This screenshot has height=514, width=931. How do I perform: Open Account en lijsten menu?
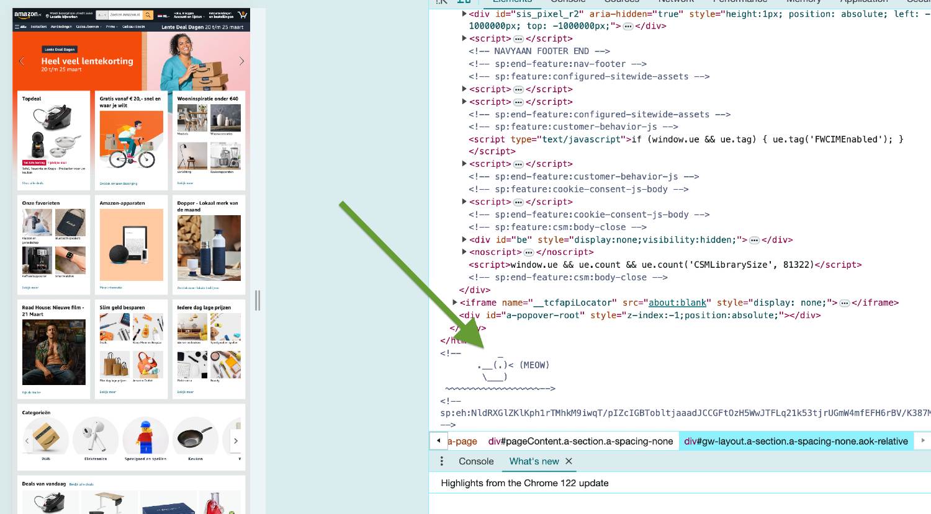tap(189, 15)
